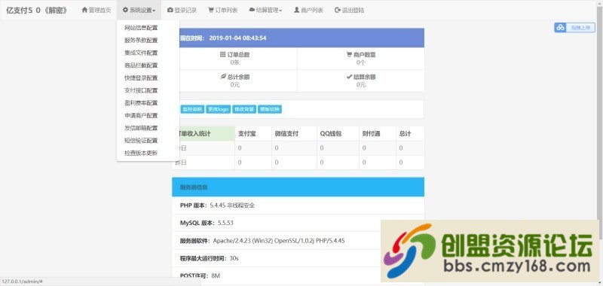Open 订单列表 via the cart icon
Viewport: 603px width, 286px height.
[x=211, y=10]
